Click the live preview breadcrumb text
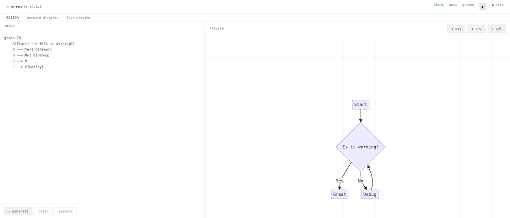The width and height of the screenshot is (510, 218). (x=78, y=18)
